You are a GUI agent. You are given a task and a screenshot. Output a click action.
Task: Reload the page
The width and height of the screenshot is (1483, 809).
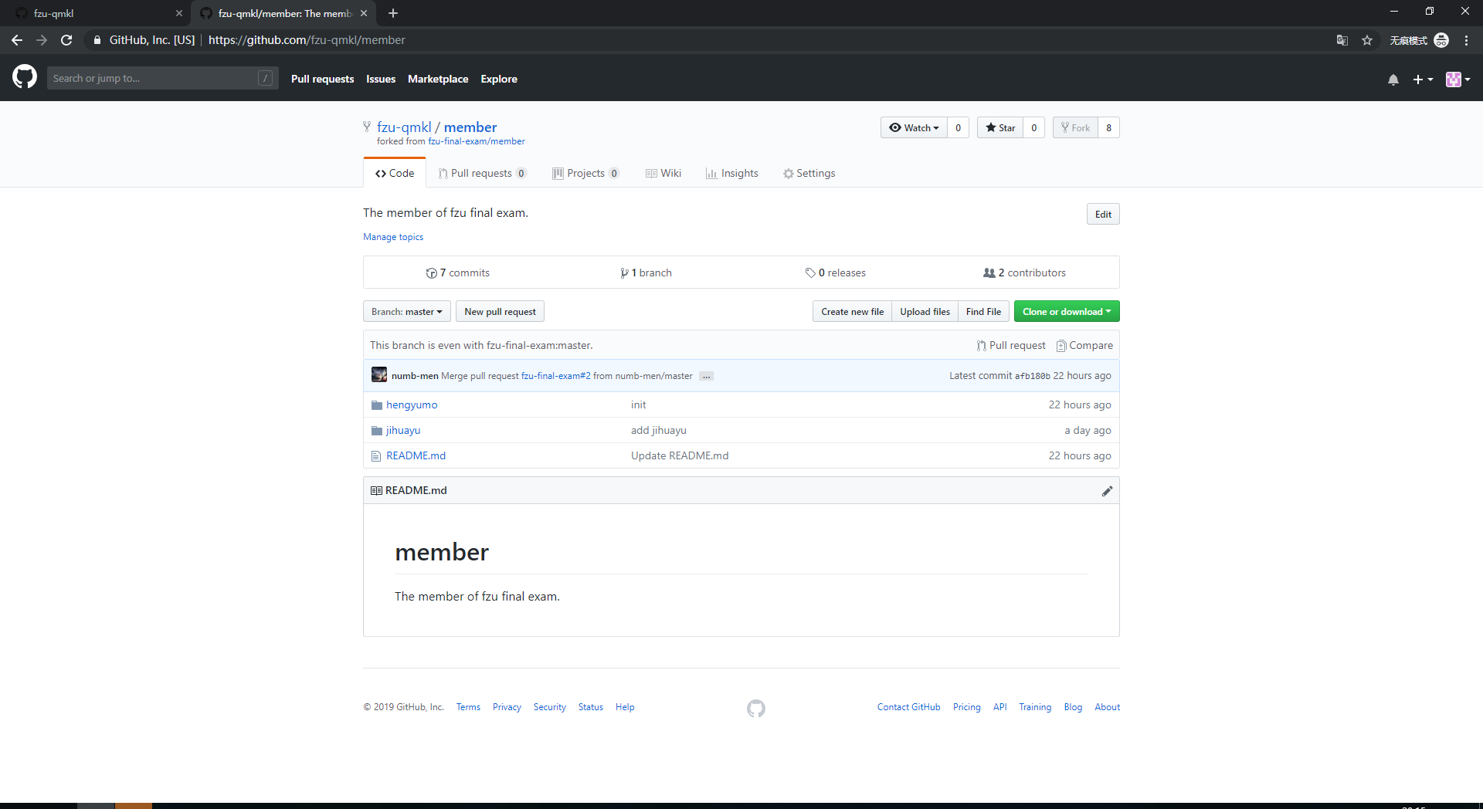(66, 40)
